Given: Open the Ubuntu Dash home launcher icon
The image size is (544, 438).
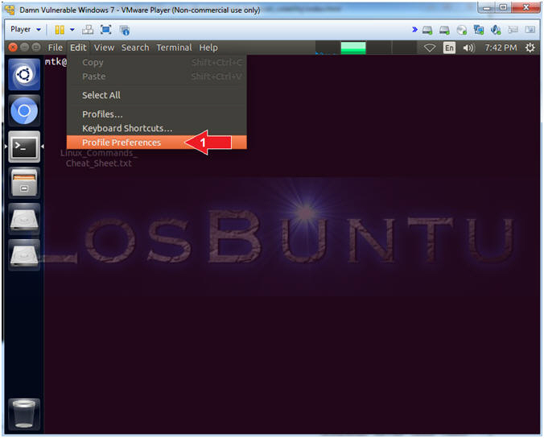Looking at the screenshot, I should (x=24, y=75).
